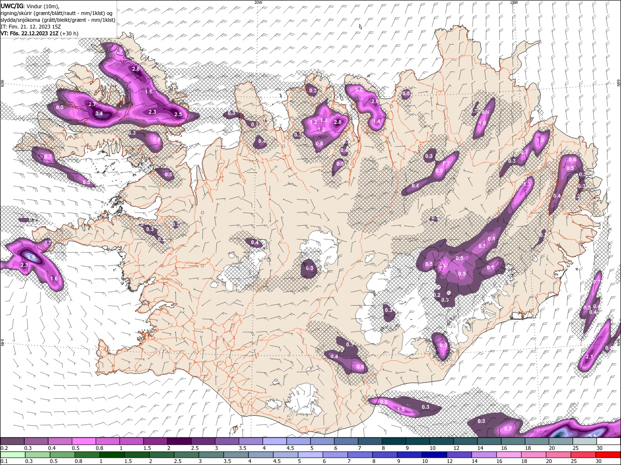Click the '1.4' precipitation value in the north
This screenshot has width=621, height=465.
pos(377,121)
